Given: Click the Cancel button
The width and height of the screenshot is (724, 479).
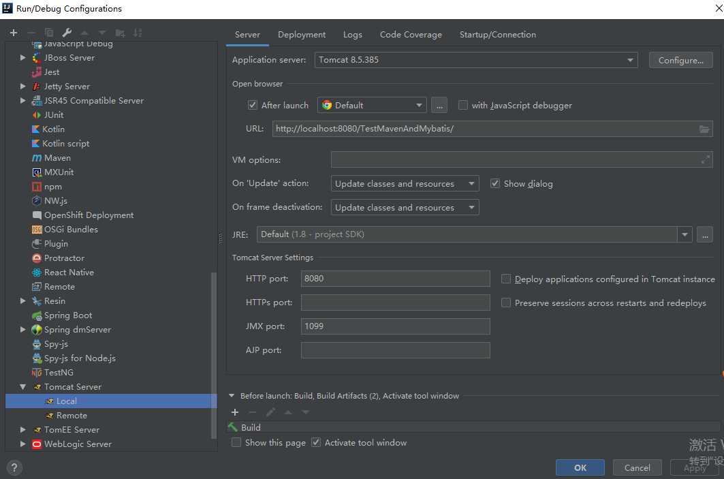Looking at the screenshot, I should point(637,467).
